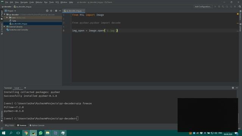
Task: Click the terminal command prompt input
Action: pyautogui.click(x=77, y=118)
